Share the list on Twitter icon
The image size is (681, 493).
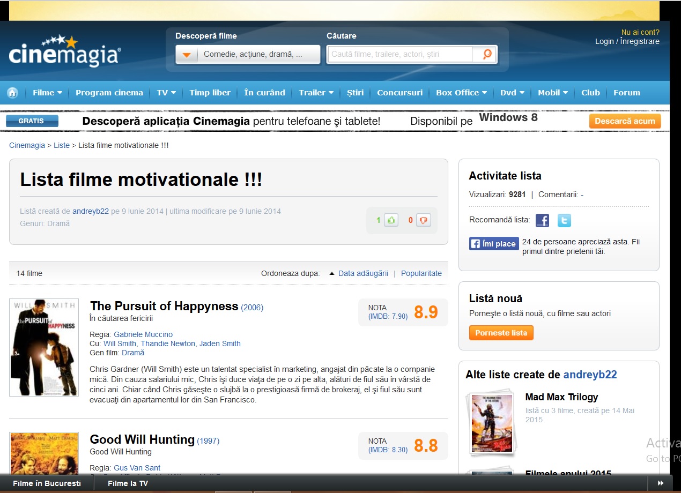point(564,220)
